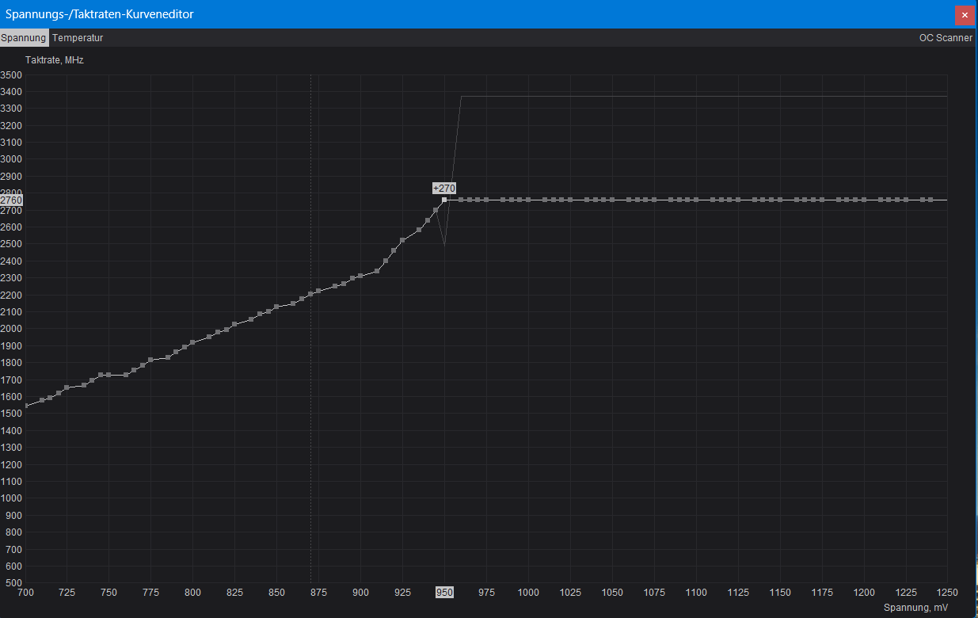
Task: Click the 700 voltage axis label
Action: pos(25,592)
